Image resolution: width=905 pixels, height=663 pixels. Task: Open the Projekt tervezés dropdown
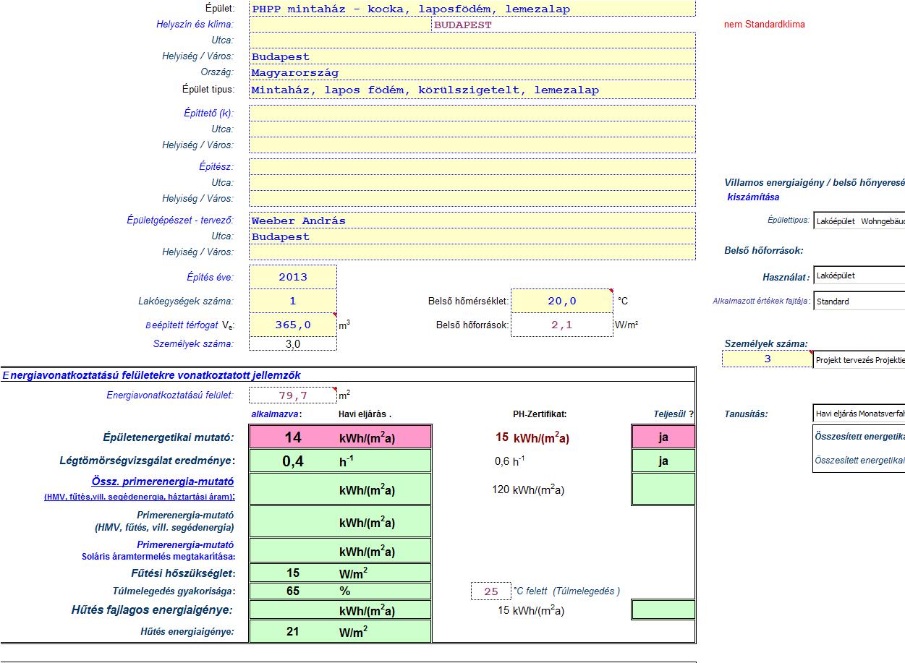click(x=859, y=359)
